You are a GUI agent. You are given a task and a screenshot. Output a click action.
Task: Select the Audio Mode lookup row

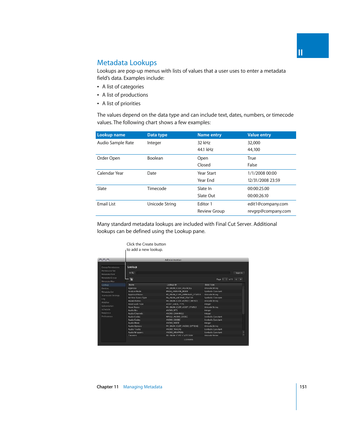point(185,323)
